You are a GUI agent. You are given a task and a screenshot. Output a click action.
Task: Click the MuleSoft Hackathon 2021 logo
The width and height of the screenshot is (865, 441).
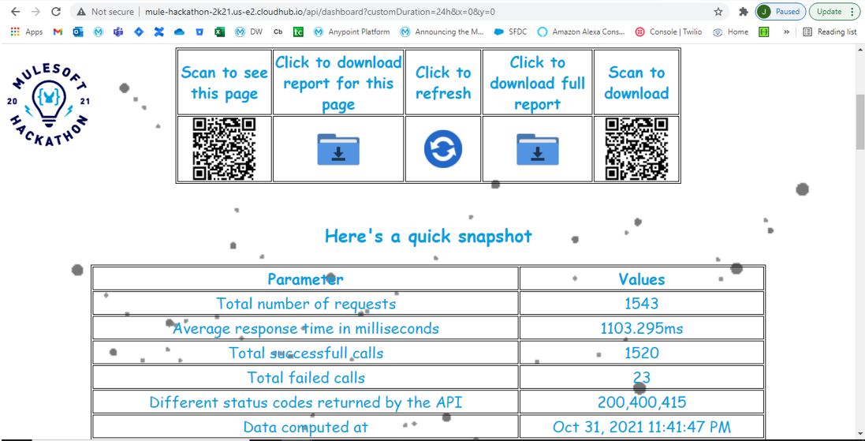[49, 103]
